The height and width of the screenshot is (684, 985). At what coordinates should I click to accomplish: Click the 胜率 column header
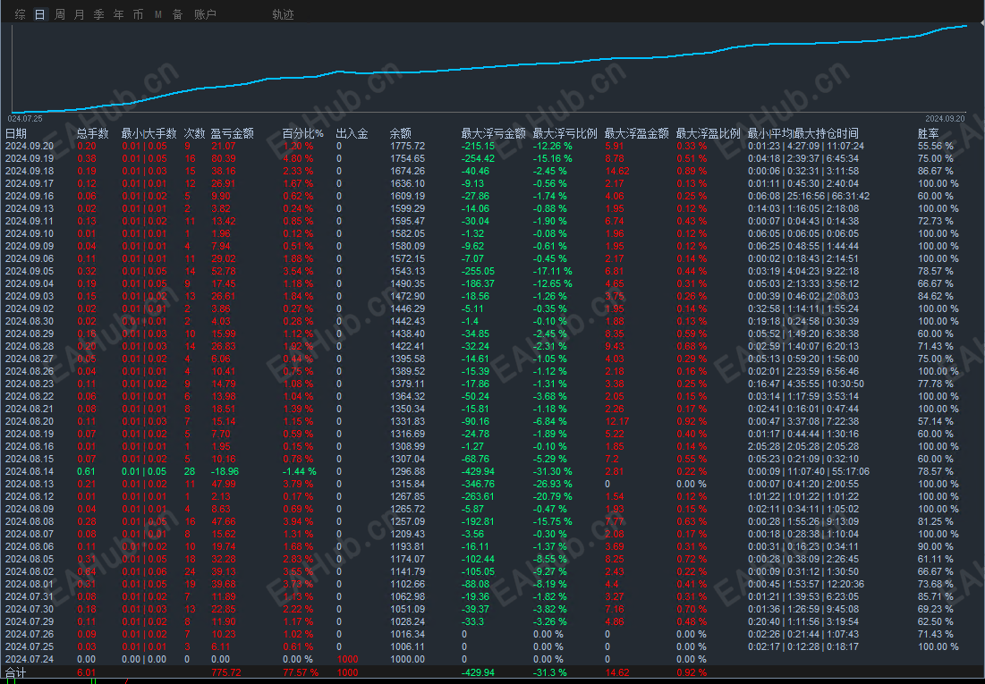(x=929, y=133)
